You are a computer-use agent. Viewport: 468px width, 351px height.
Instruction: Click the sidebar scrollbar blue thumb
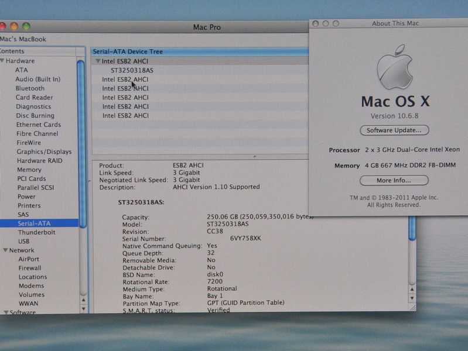pyautogui.click(x=81, y=143)
